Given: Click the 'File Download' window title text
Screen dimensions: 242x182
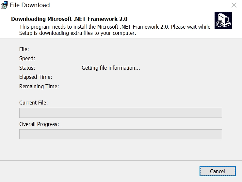Looking at the screenshot, I should tap(30, 5).
